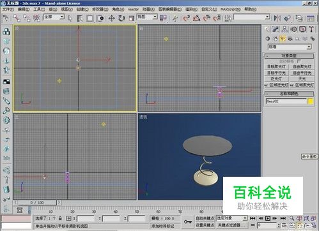Click the 自由聚光灯 button
319x231 pixels.
pos(302,66)
